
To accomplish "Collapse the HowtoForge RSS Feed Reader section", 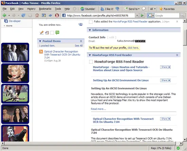I will [90, 55].
